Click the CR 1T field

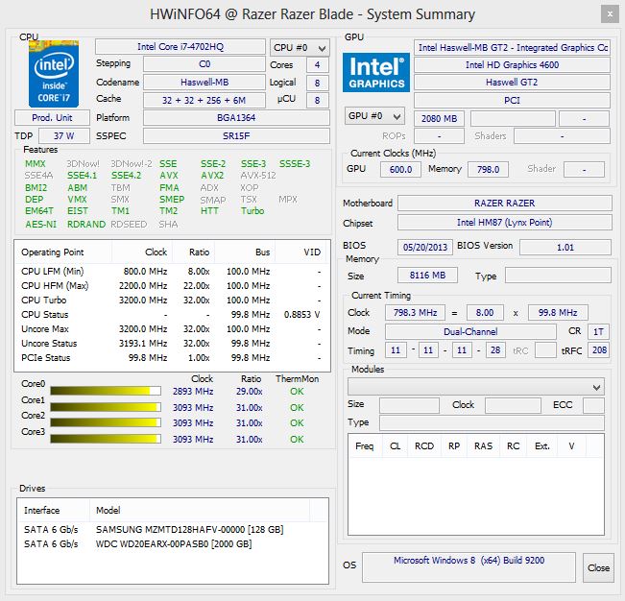[598, 331]
